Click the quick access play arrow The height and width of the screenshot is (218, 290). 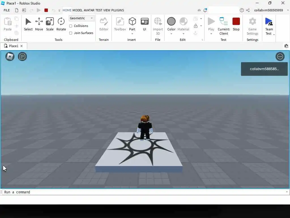pos(39,10)
